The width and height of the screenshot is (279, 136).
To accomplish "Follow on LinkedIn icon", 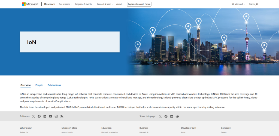I will pos(45,116).
